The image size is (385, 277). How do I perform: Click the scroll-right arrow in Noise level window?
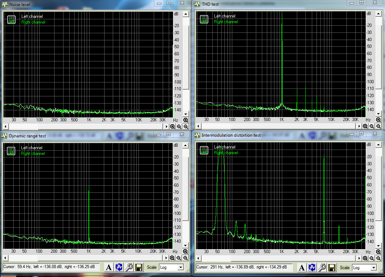[x=166, y=126]
